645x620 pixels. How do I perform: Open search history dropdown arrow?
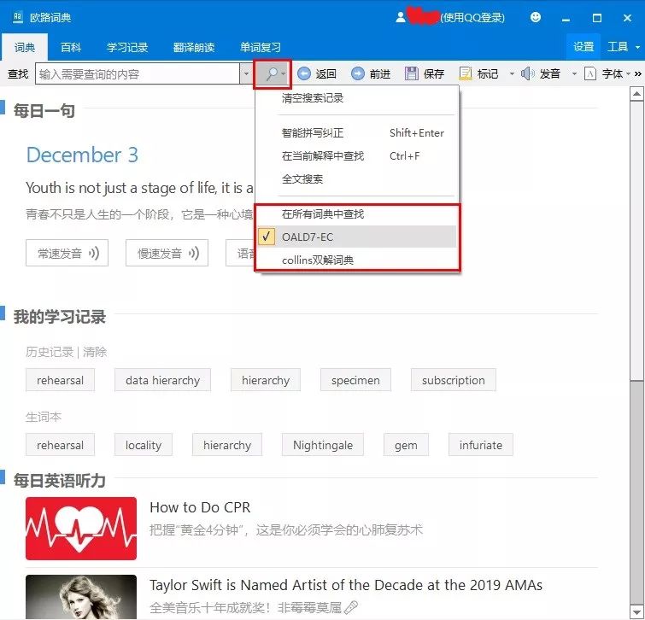(x=246, y=74)
